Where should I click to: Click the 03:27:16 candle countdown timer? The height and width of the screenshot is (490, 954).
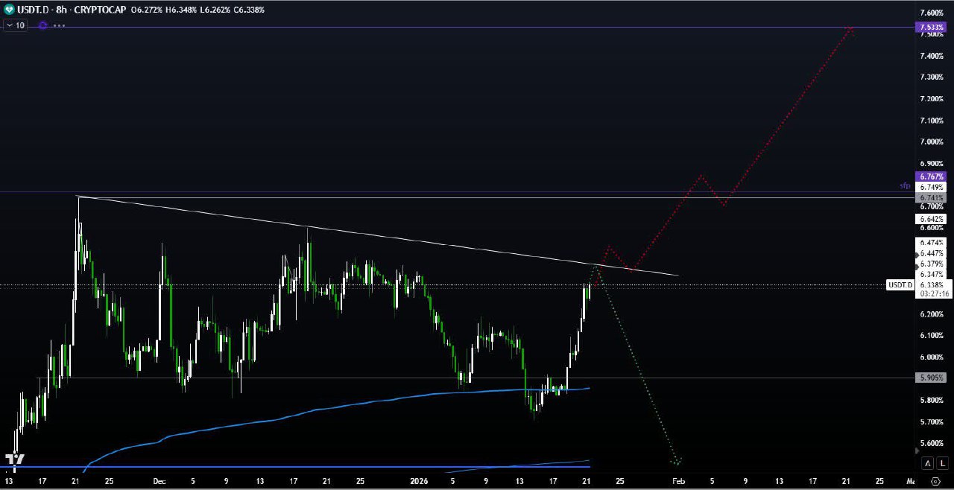pos(932,291)
